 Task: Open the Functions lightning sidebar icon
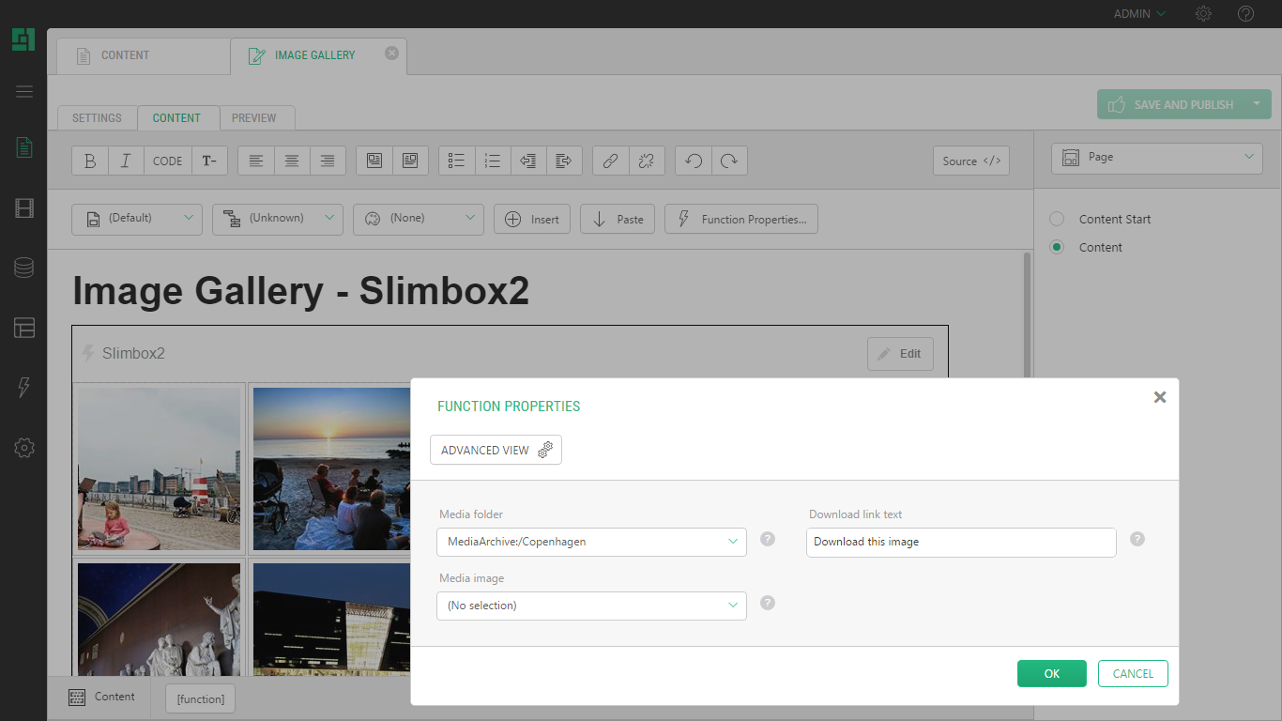(x=24, y=388)
